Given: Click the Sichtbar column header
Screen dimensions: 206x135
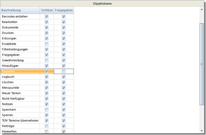Looking at the screenshot, I should click(47, 10).
